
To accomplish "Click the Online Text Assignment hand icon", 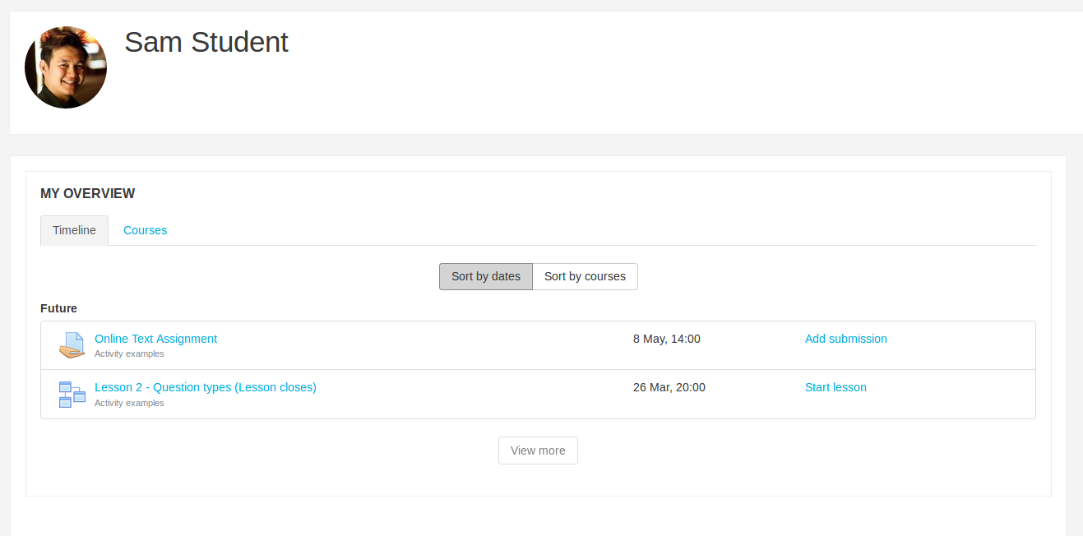I will [72, 345].
